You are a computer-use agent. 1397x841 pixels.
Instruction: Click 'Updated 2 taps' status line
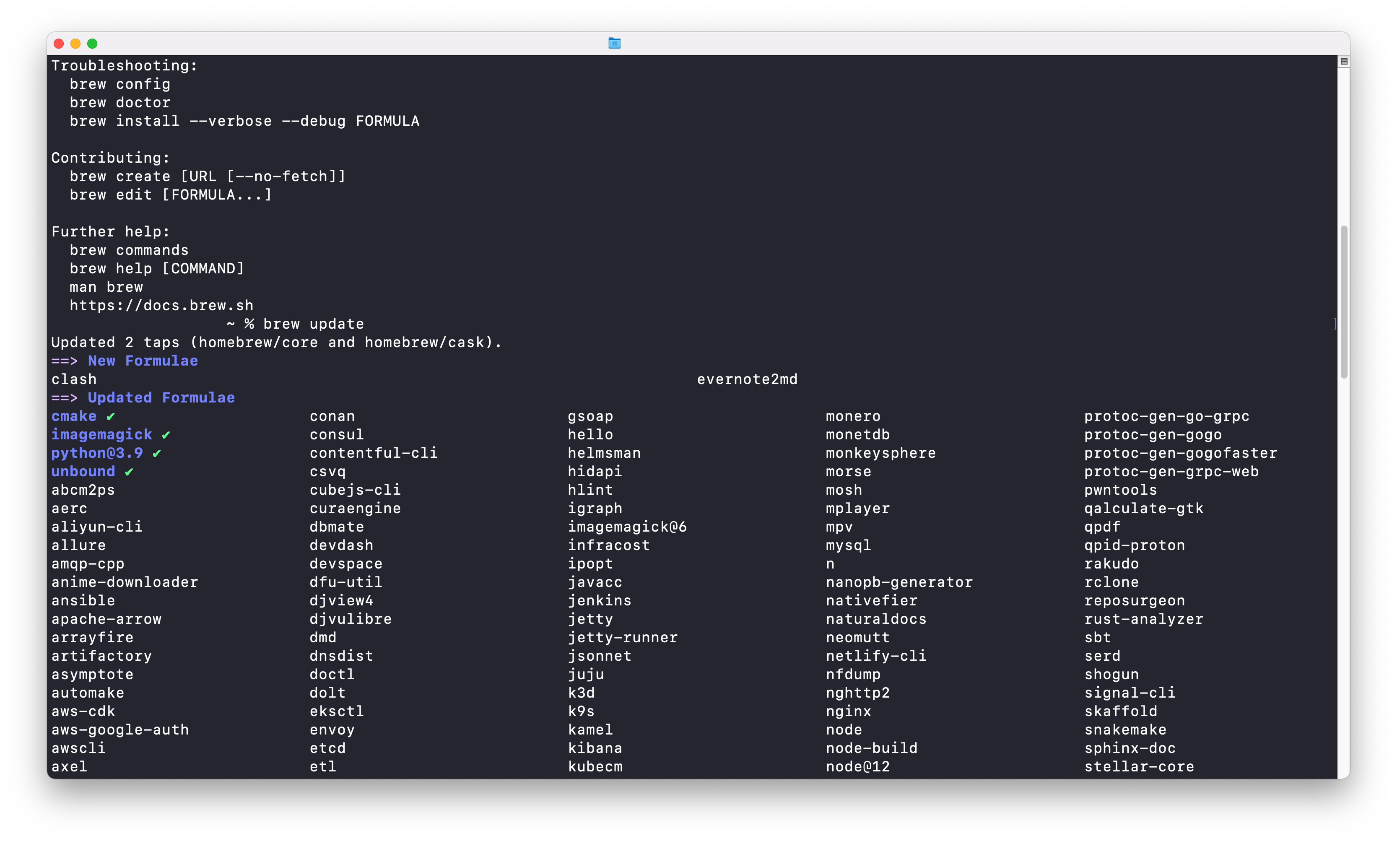coord(277,342)
